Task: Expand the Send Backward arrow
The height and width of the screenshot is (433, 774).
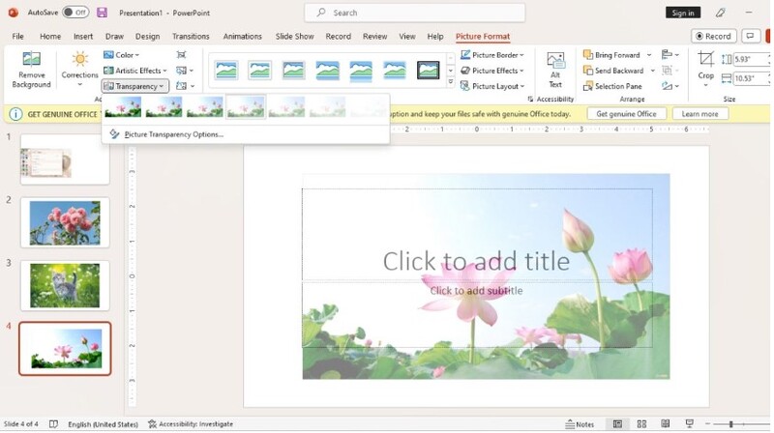Action: tap(652, 71)
